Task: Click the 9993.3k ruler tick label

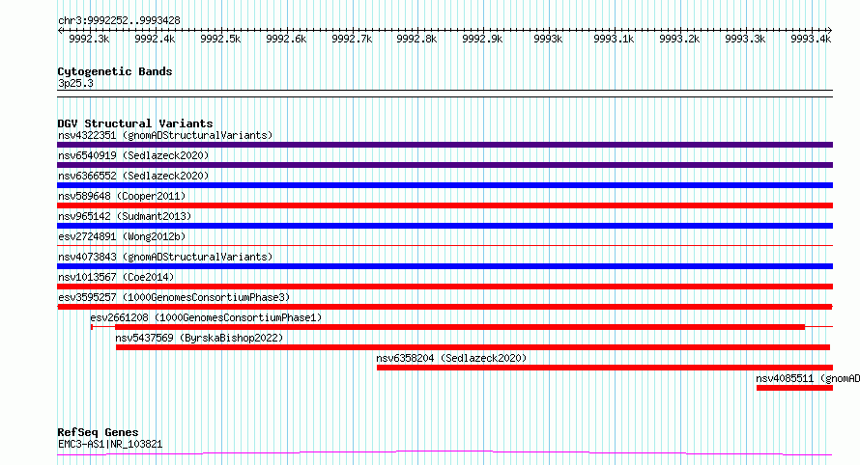Action: click(x=745, y=39)
